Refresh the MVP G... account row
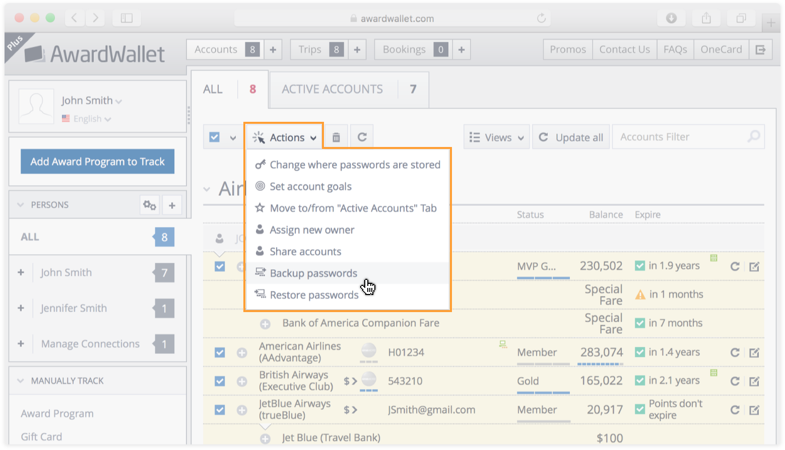This screenshot has width=785, height=450. [x=735, y=266]
